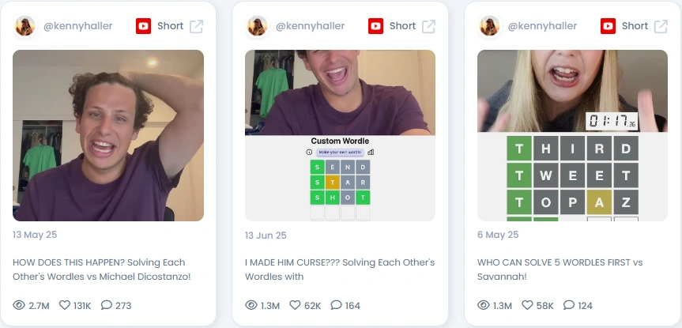Click heart icon showing 58K likes
This screenshot has height=328, width=682.
(x=527, y=305)
